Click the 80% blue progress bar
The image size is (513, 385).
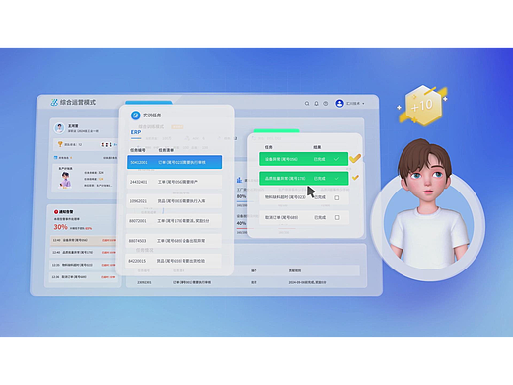[245, 200]
